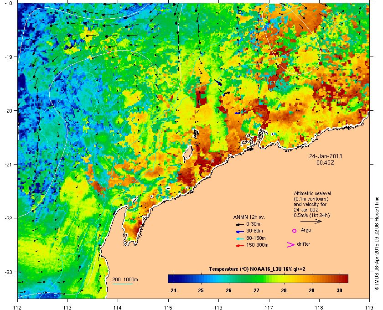The image size is (383, 310).
Task: Click the IMOS copyright timestamp text
Action: pyautogui.click(x=377, y=243)
